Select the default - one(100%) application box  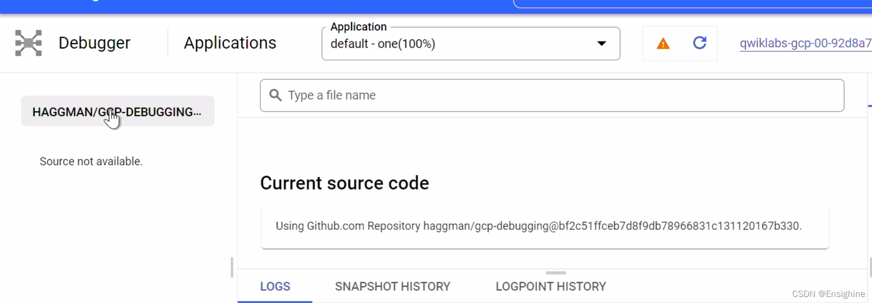tap(471, 44)
